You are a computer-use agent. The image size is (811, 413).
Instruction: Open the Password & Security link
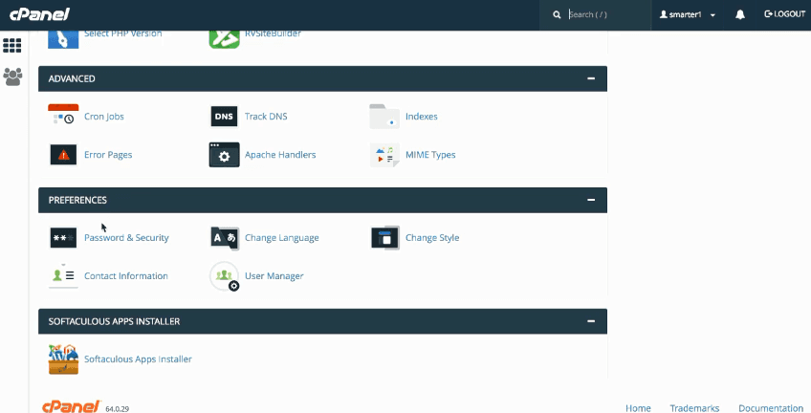point(126,238)
